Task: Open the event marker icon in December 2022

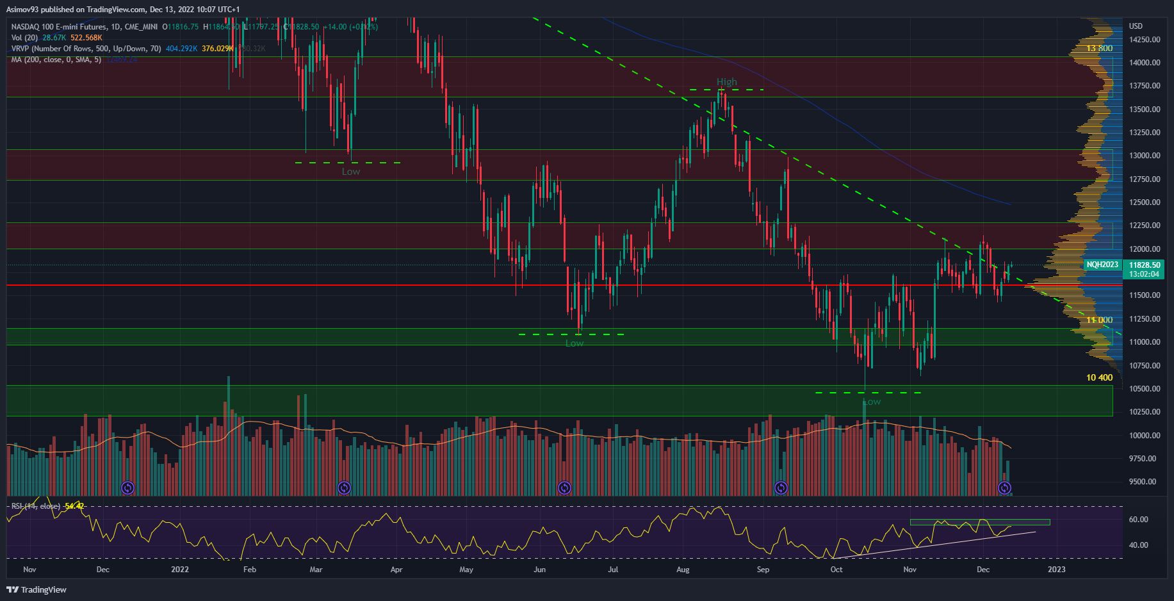Action: coord(1005,488)
